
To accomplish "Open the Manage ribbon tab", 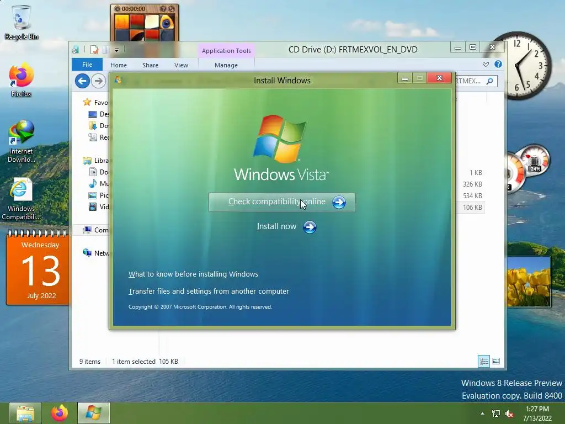I will tap(226, 65).
